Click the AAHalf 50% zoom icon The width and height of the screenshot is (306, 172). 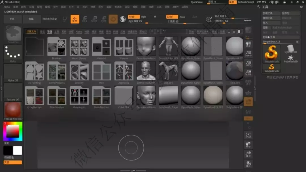[x=248, y=73]
